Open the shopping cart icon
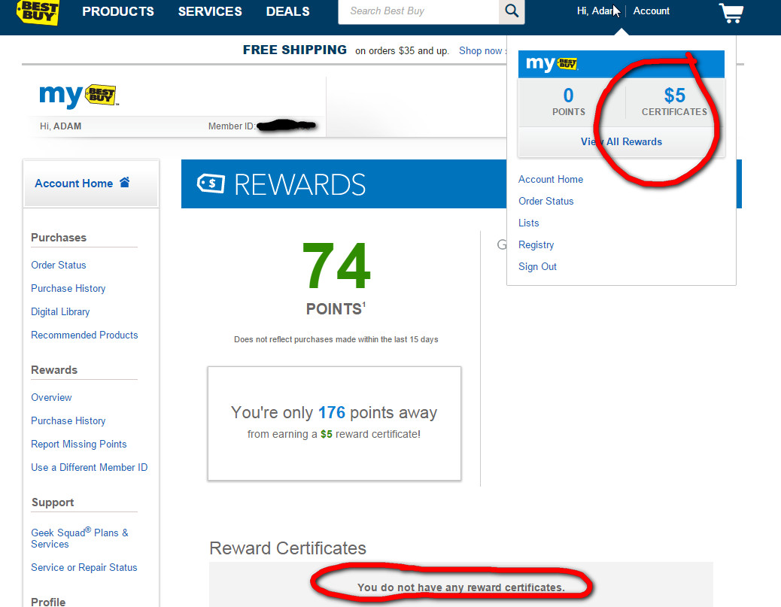Image resolution: width=781 pixels, height=607 pixels. [x=731, y=13]
